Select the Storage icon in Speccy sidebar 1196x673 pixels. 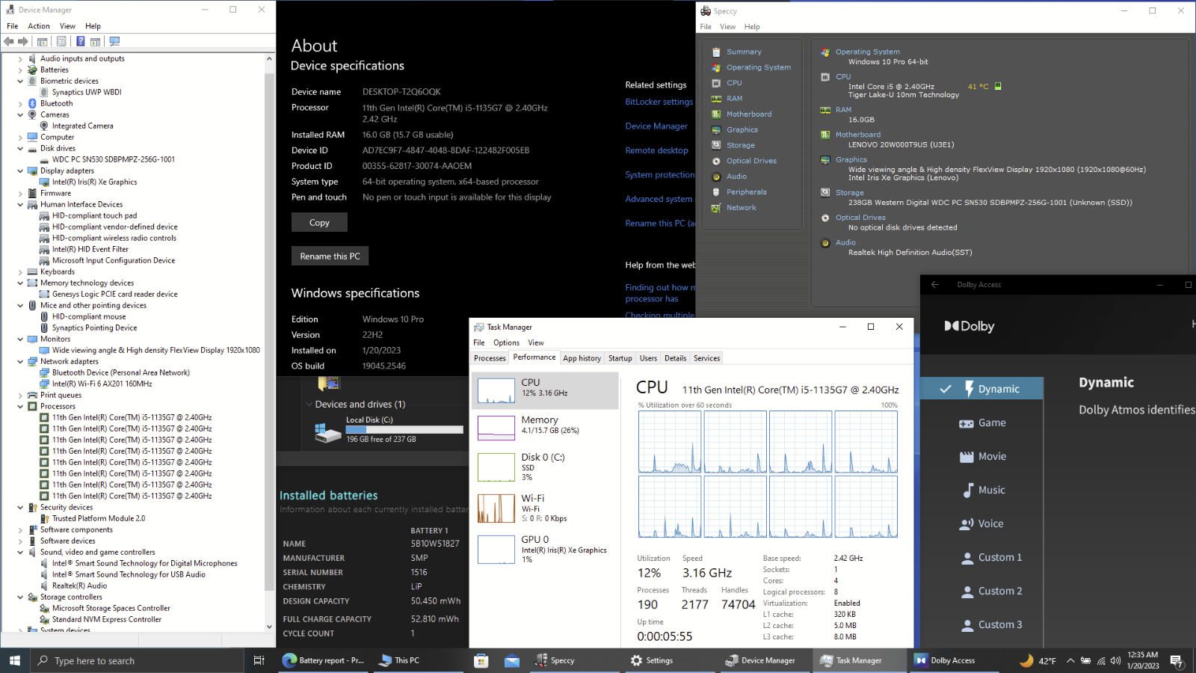coord(716,145)
